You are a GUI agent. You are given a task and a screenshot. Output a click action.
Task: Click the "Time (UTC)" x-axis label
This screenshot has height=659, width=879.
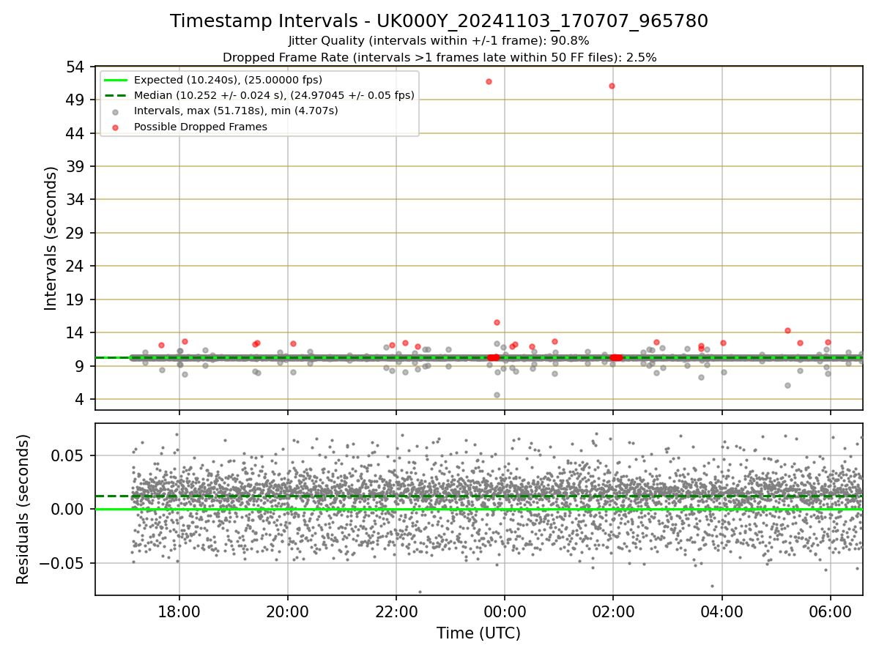point(478,633)
